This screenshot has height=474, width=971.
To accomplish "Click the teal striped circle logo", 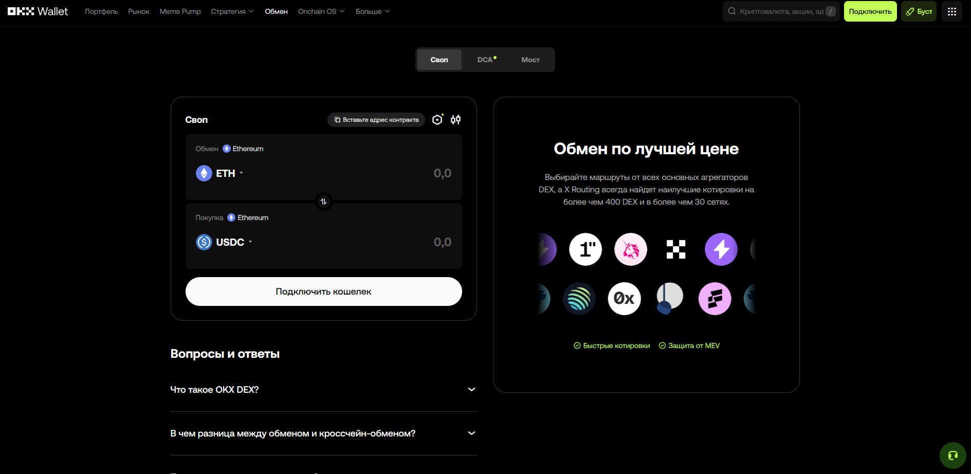I will 579,299.
